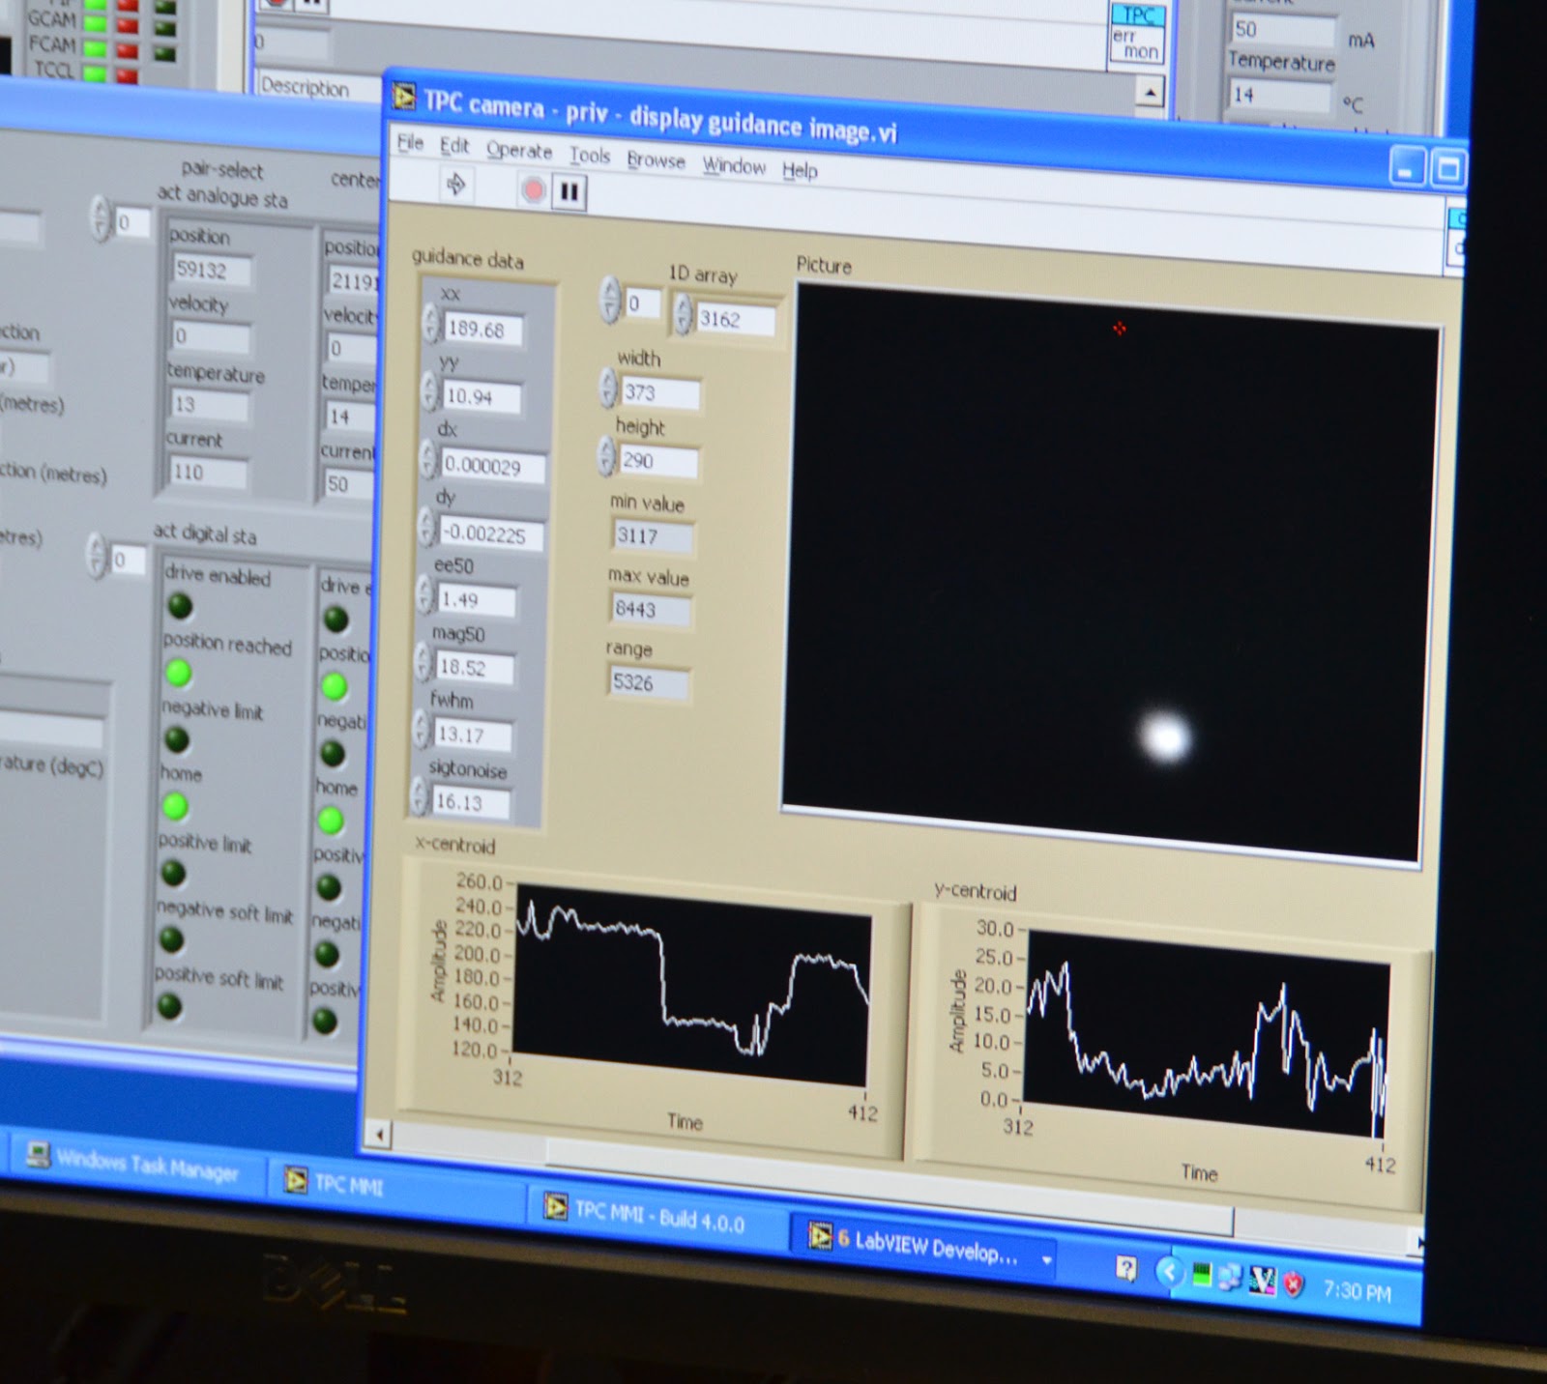Increment the 1D array index stepper
Viewport: 1547px width, 1384px height.
point(609,295)
